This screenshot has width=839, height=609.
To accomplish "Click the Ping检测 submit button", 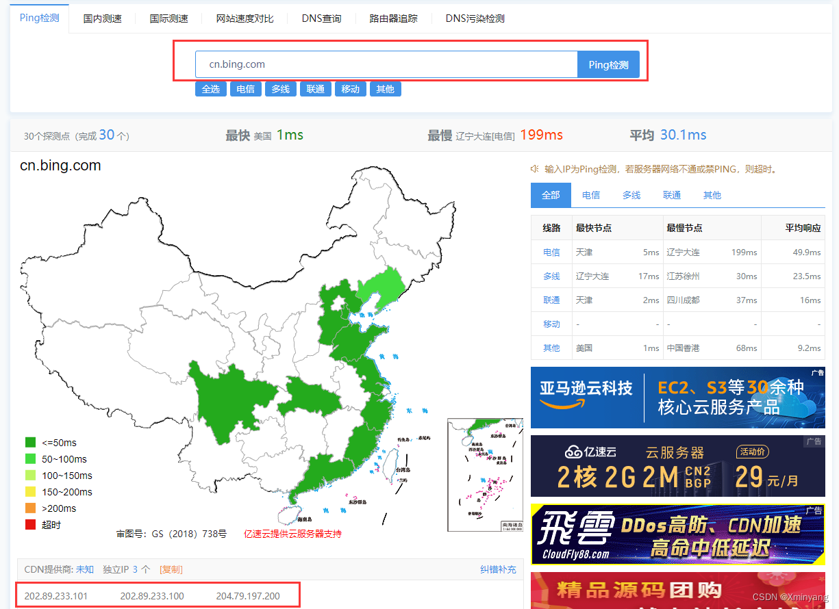I will (x=608, y=64).
